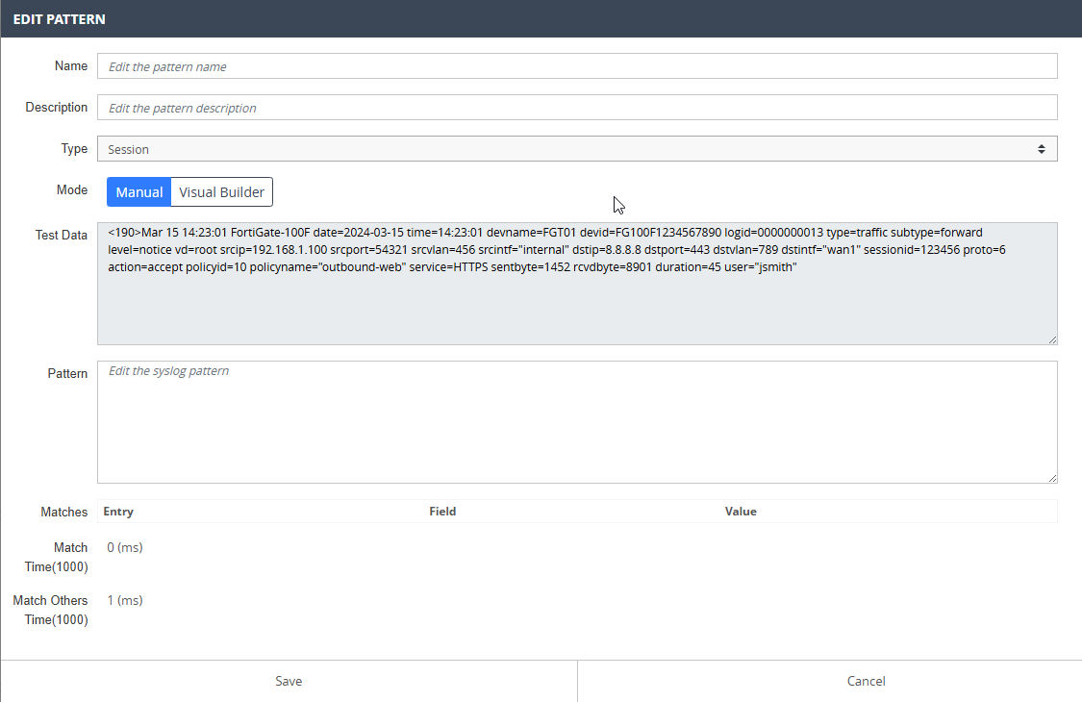1082x702 pixels.
Task: Click the Name field label
Action: pos(71,66)
